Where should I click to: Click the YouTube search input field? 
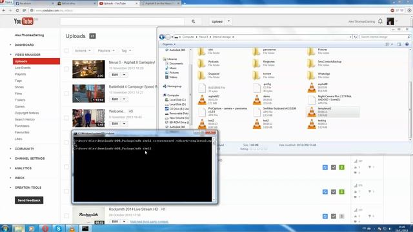point(123,21)
